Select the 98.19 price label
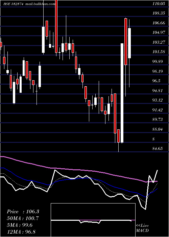This screenshot has width=169, height=237. [158, 71]
